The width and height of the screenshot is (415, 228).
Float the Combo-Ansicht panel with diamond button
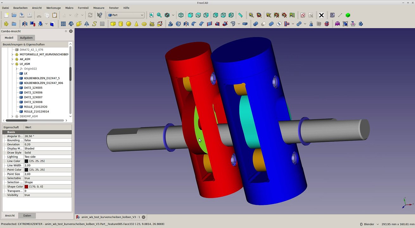[x=66, y=31]
